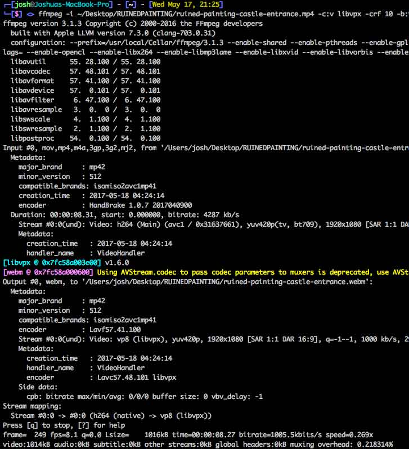Click the 'encoder : HandBrake 1.0.7' line
The height and width of the screenshot is (449, 409).
pyautogui.click(x=105, y=205)
